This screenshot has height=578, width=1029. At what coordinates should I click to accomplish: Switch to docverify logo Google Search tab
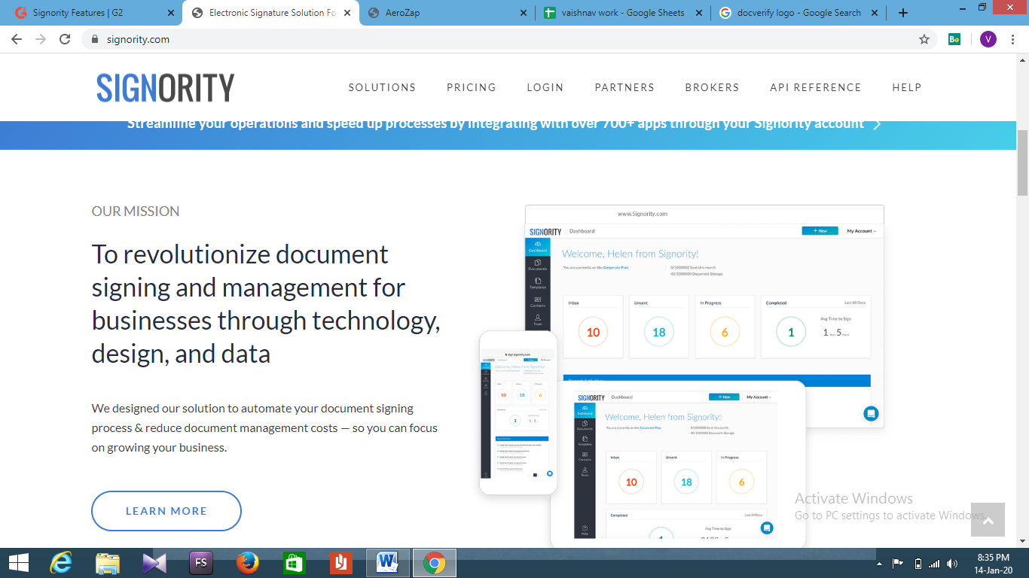click(x=798, y=13)
